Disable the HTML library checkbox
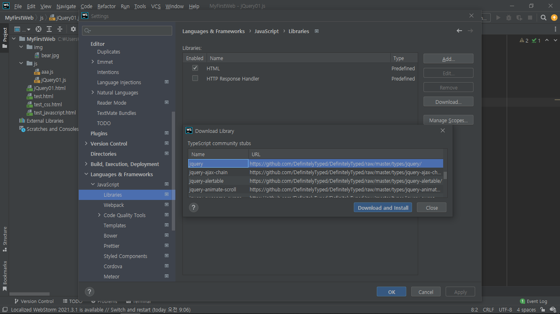This screenshot has width=560, height=314. [x=195, y=68]
